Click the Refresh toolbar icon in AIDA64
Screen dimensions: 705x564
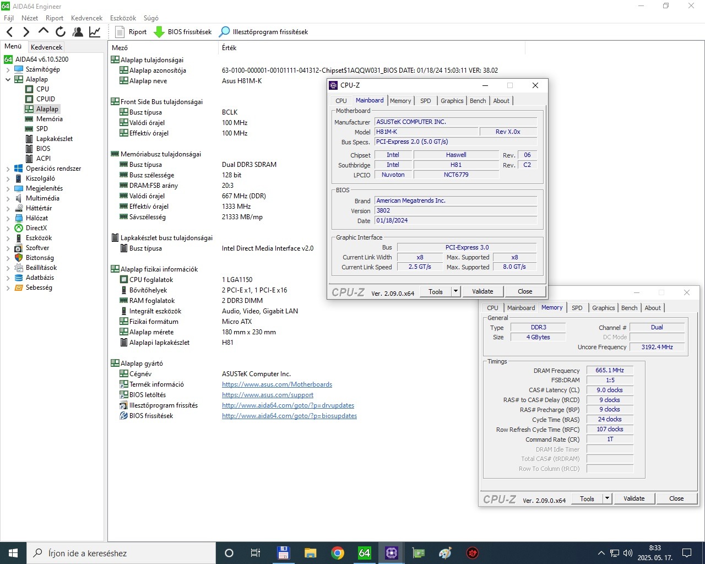(61, 32)
